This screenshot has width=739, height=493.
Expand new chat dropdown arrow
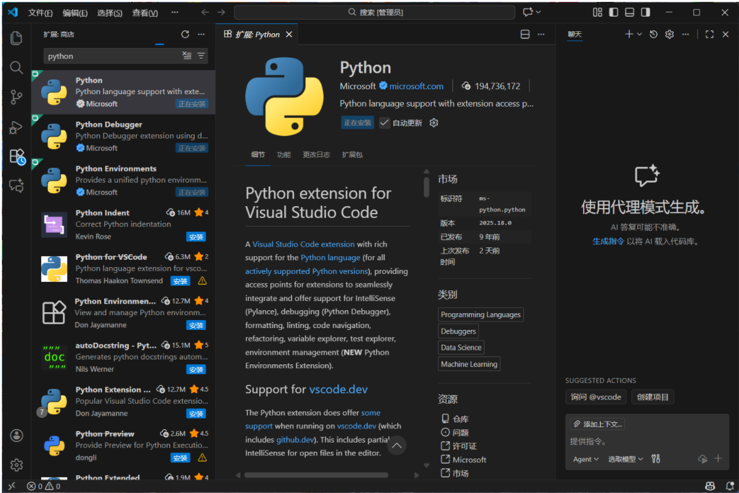click(640, 34)
